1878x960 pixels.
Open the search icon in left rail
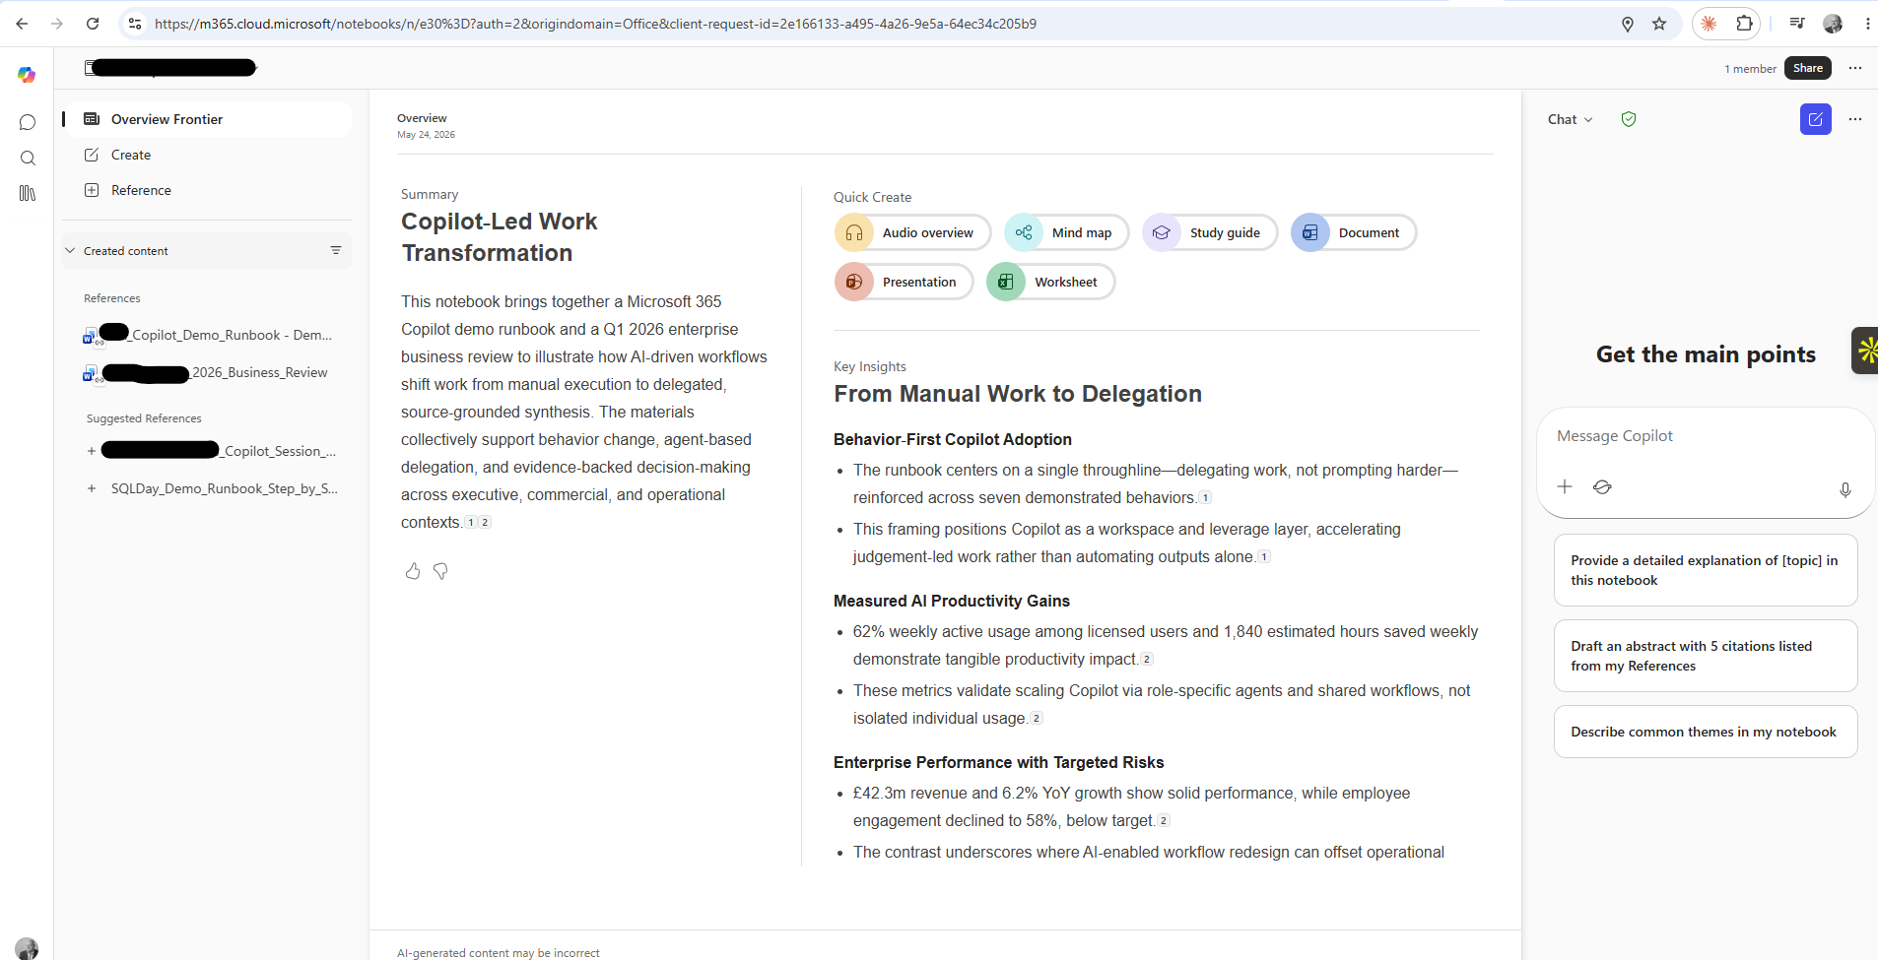pyautogui.click(x=28, y=158)
